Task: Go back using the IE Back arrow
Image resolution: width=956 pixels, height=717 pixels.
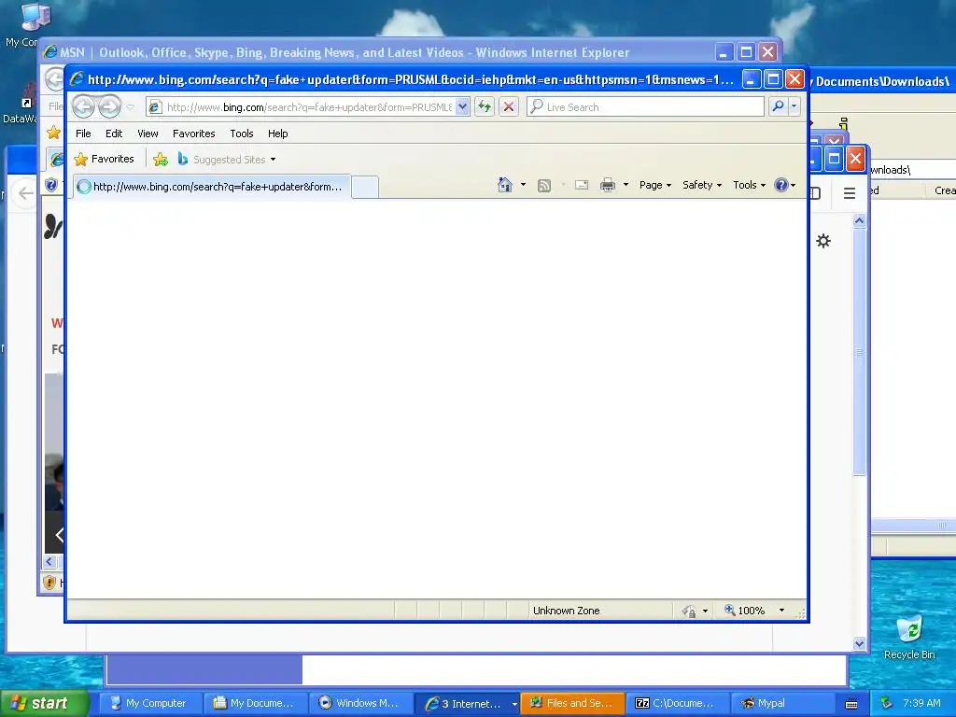Action: (83, 106)
